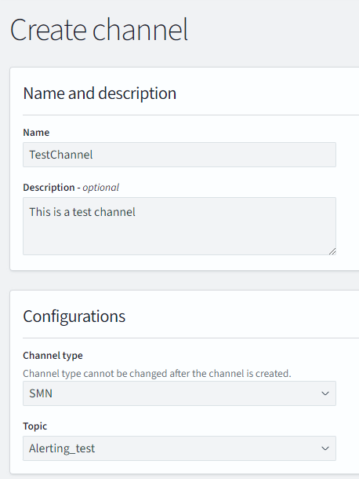Click the Topic field label
This screenshot has height=479, width=359.
(34, 426)
